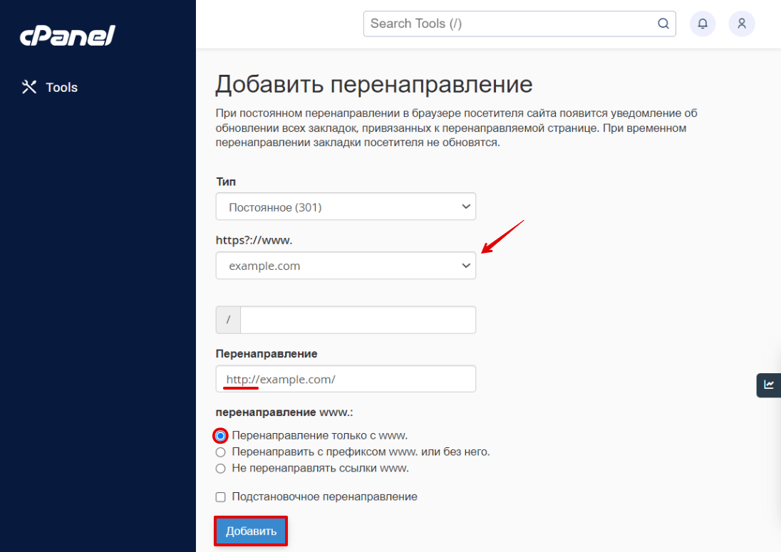Image resolution: width=781 pixels, height=552 pixels.
Task: Click the Перенаправление URL input field
Action: coord(346,379)
